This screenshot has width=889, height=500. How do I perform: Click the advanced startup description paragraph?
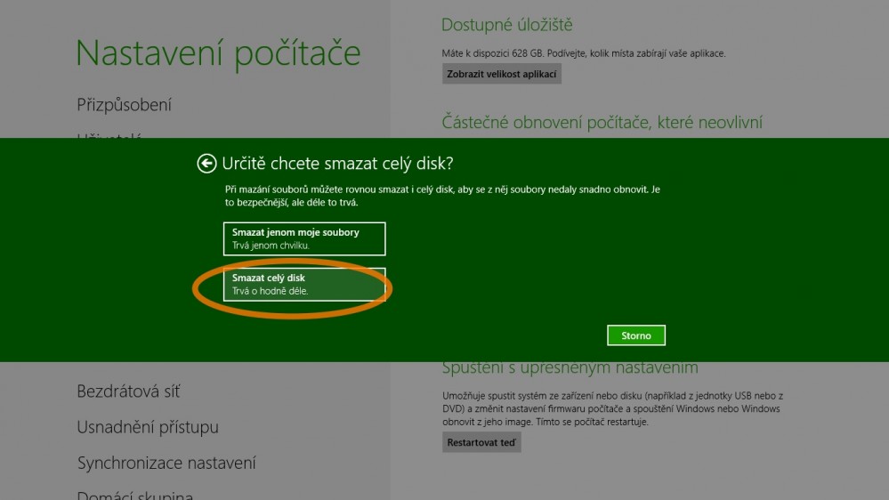(611, 408)
